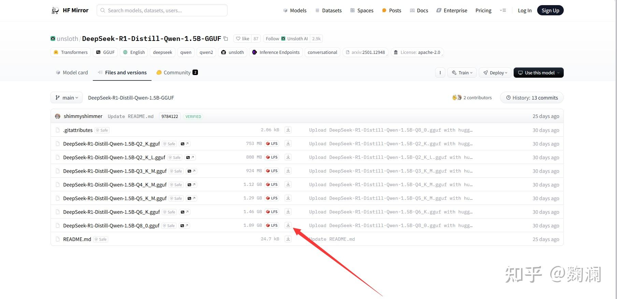The image size is (617, 299).
Task: Open GGUF viewer for Q8_0.gguf
Action: coord(184,226)
